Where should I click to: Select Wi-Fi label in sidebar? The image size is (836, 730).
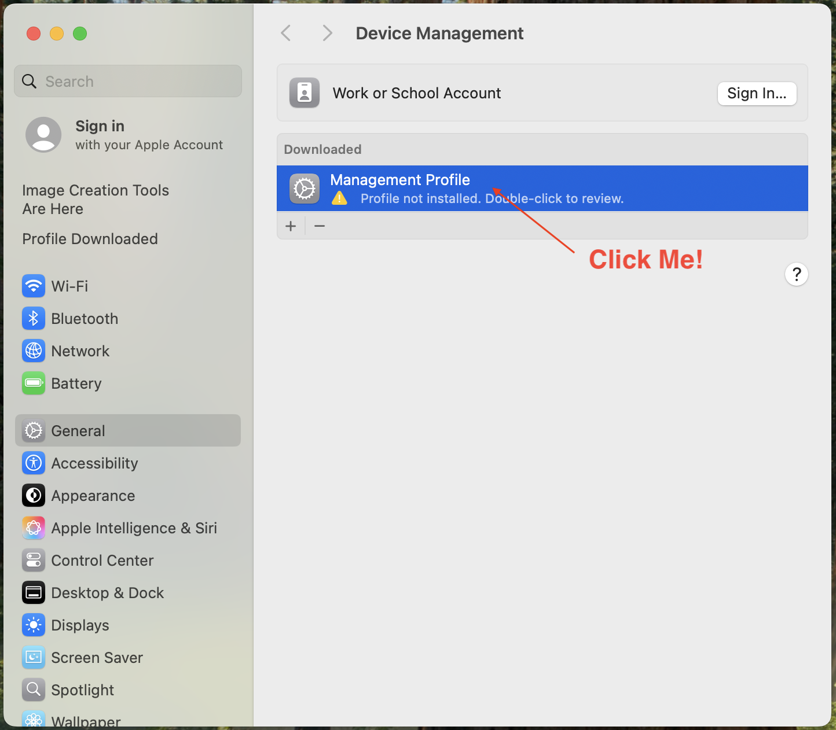point(69,286)
